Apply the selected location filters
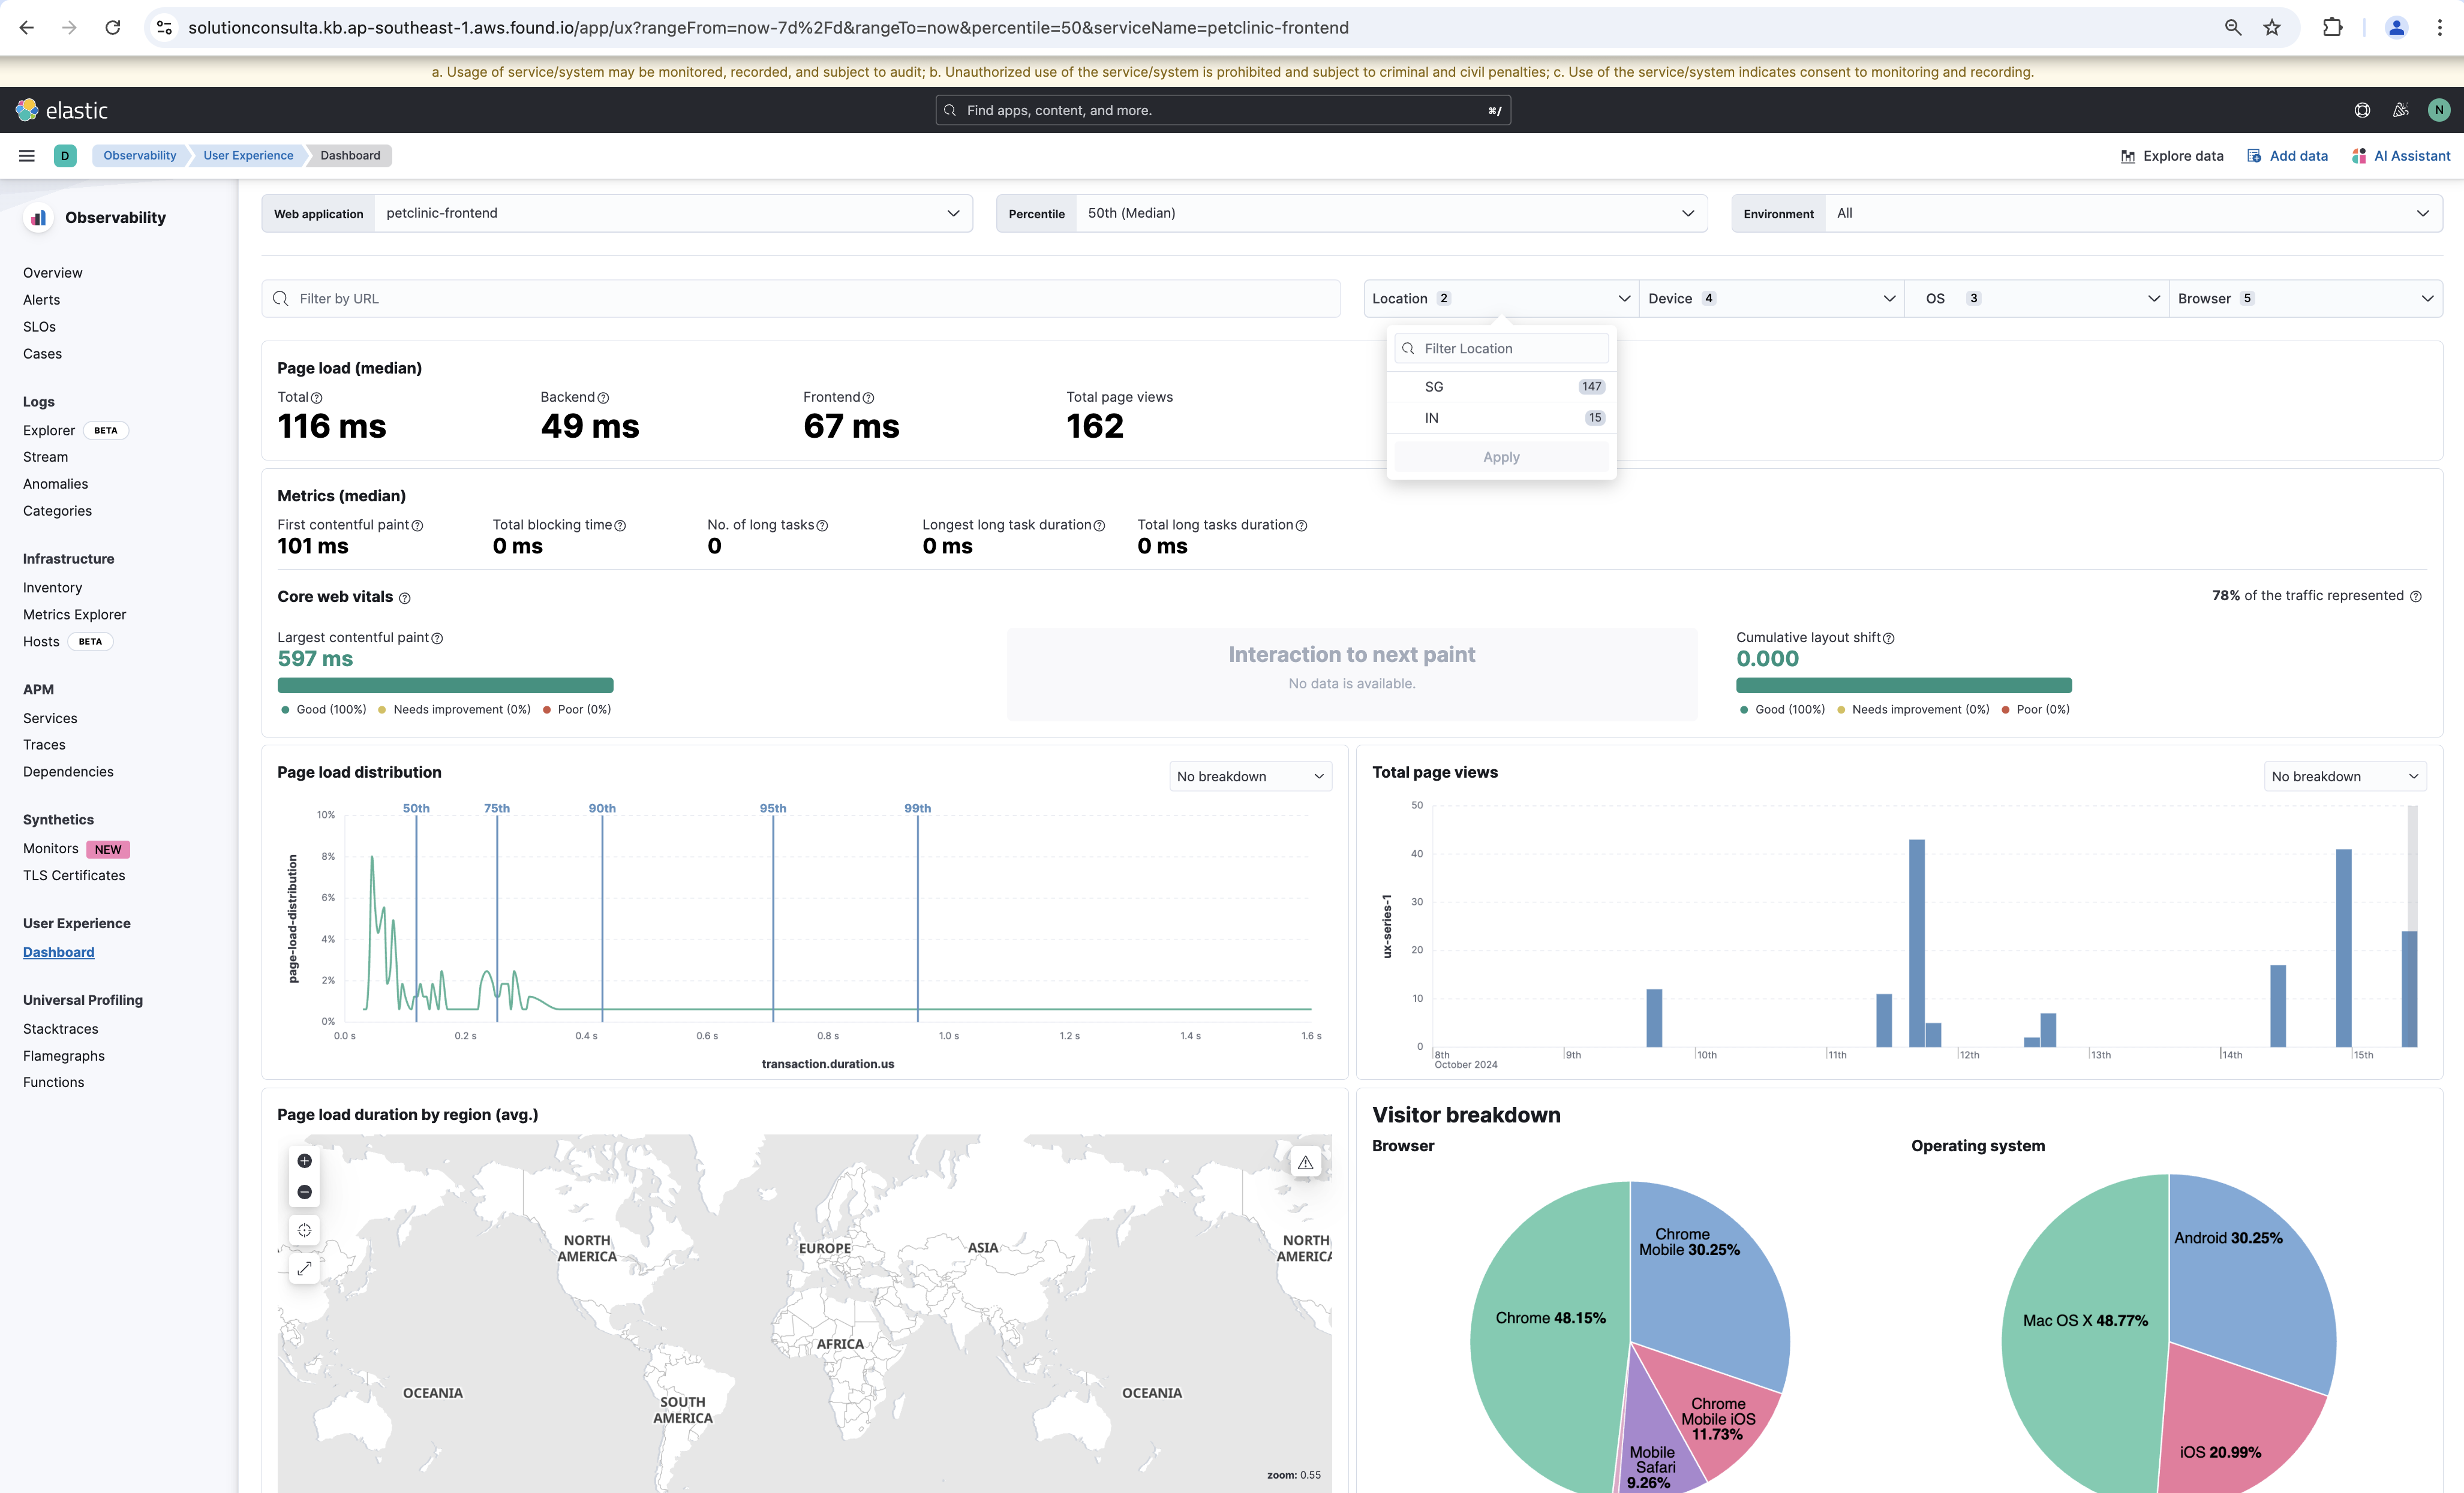This screenshot has height=1493, width=2464. click(x=1500, y=457)
